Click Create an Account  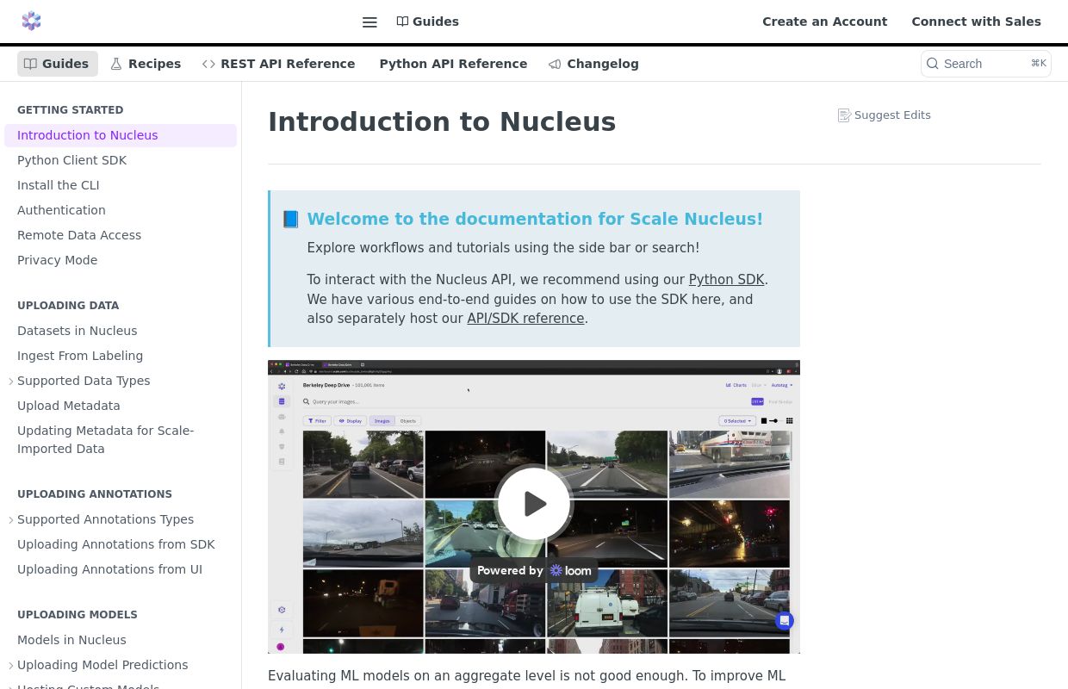coord(824,22)
